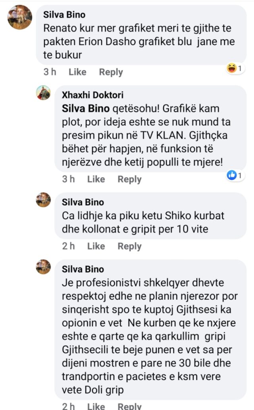This screenshot has width=254, height=410.
Task: Reply to Xhaxhi Doktori's comment
Action: pyautogui.click(x=129, y=179)
